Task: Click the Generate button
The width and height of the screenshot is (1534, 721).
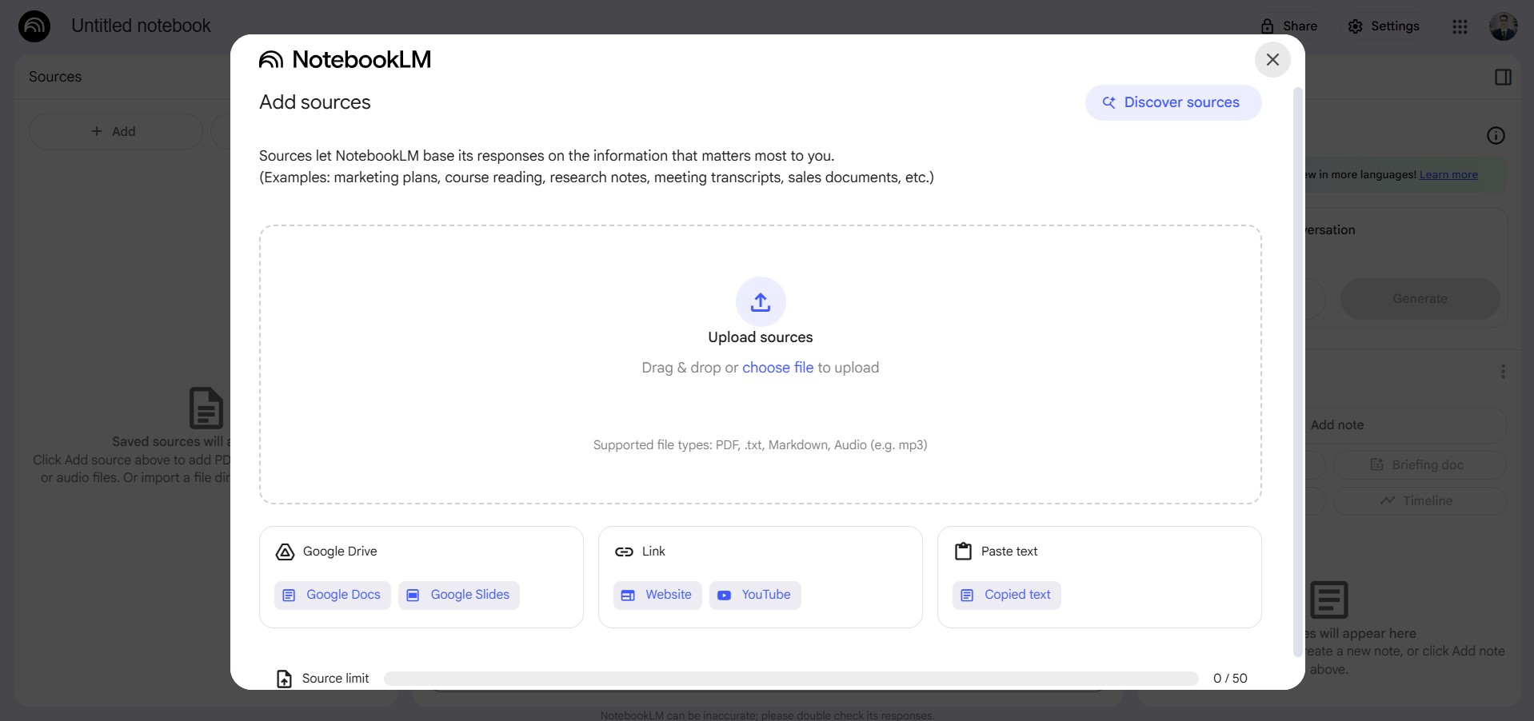Action: [x=1420, y=299]
